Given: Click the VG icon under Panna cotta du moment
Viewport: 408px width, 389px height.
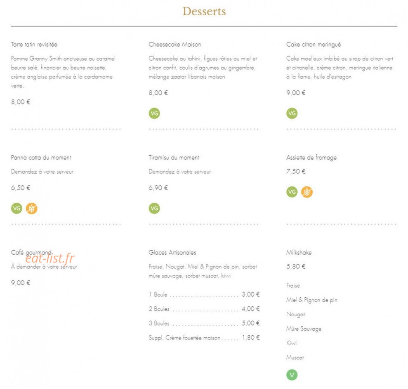Looking at the screenshot, I should tap(17, 209).
